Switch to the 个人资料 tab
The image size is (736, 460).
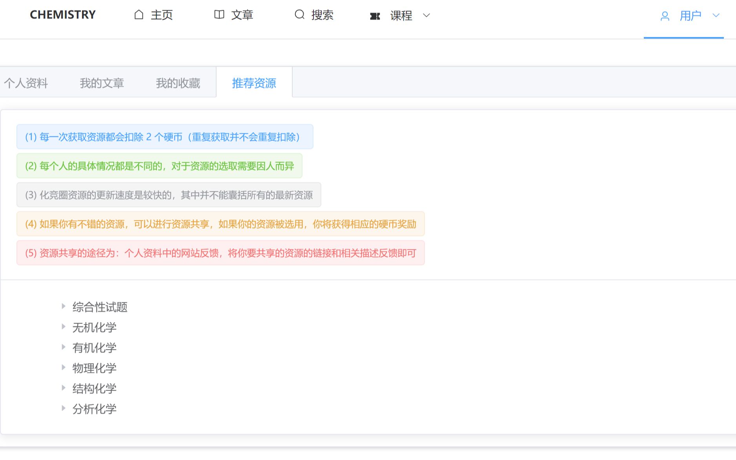click(26, 83)
